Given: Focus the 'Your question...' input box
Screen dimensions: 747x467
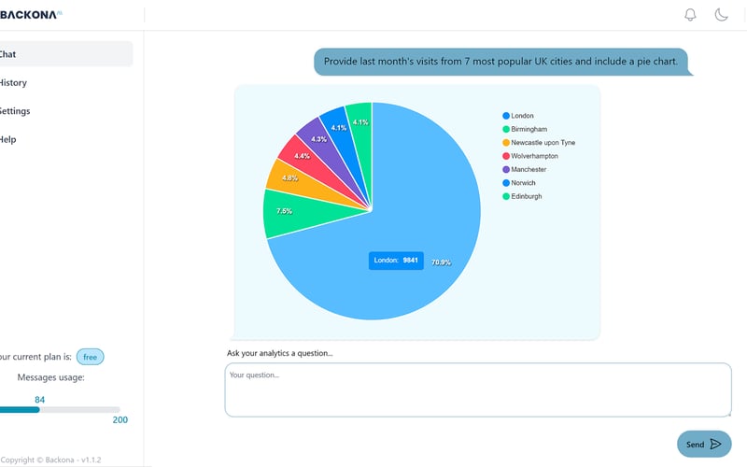Looking at the screenshot, I should pos(478,389).
